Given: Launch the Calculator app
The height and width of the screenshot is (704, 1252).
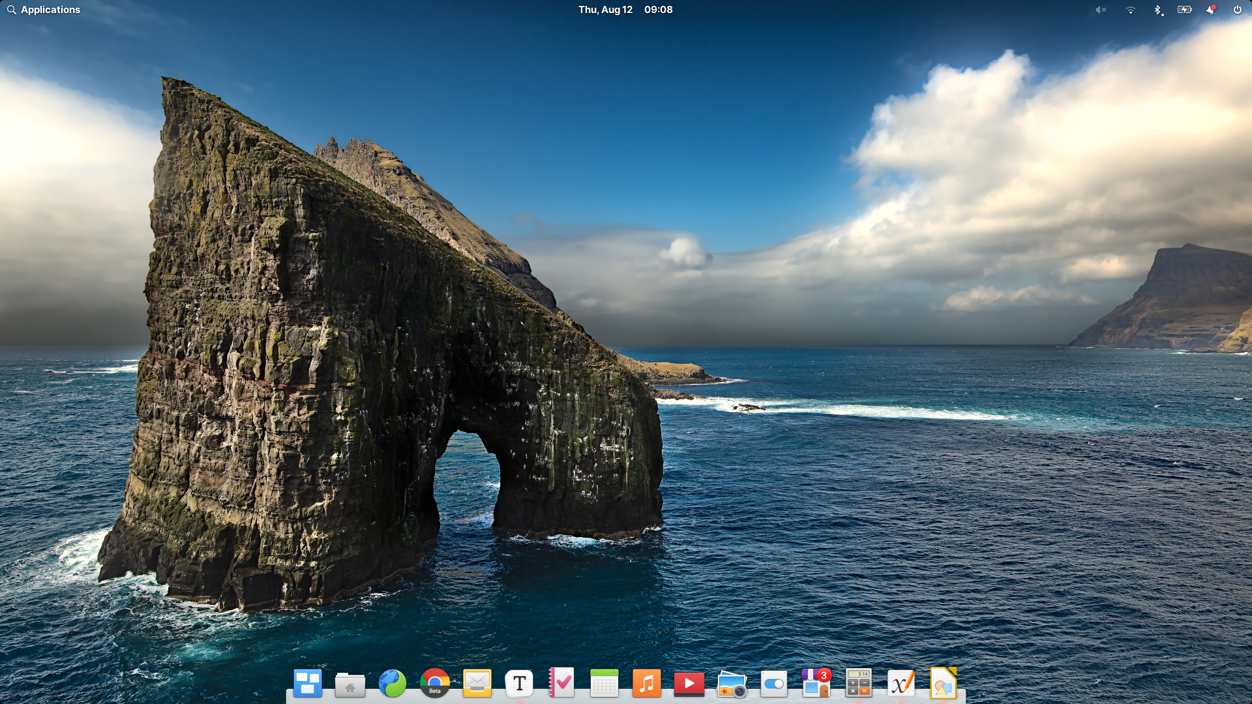Looking at the screenshot, I should (859, 683).
